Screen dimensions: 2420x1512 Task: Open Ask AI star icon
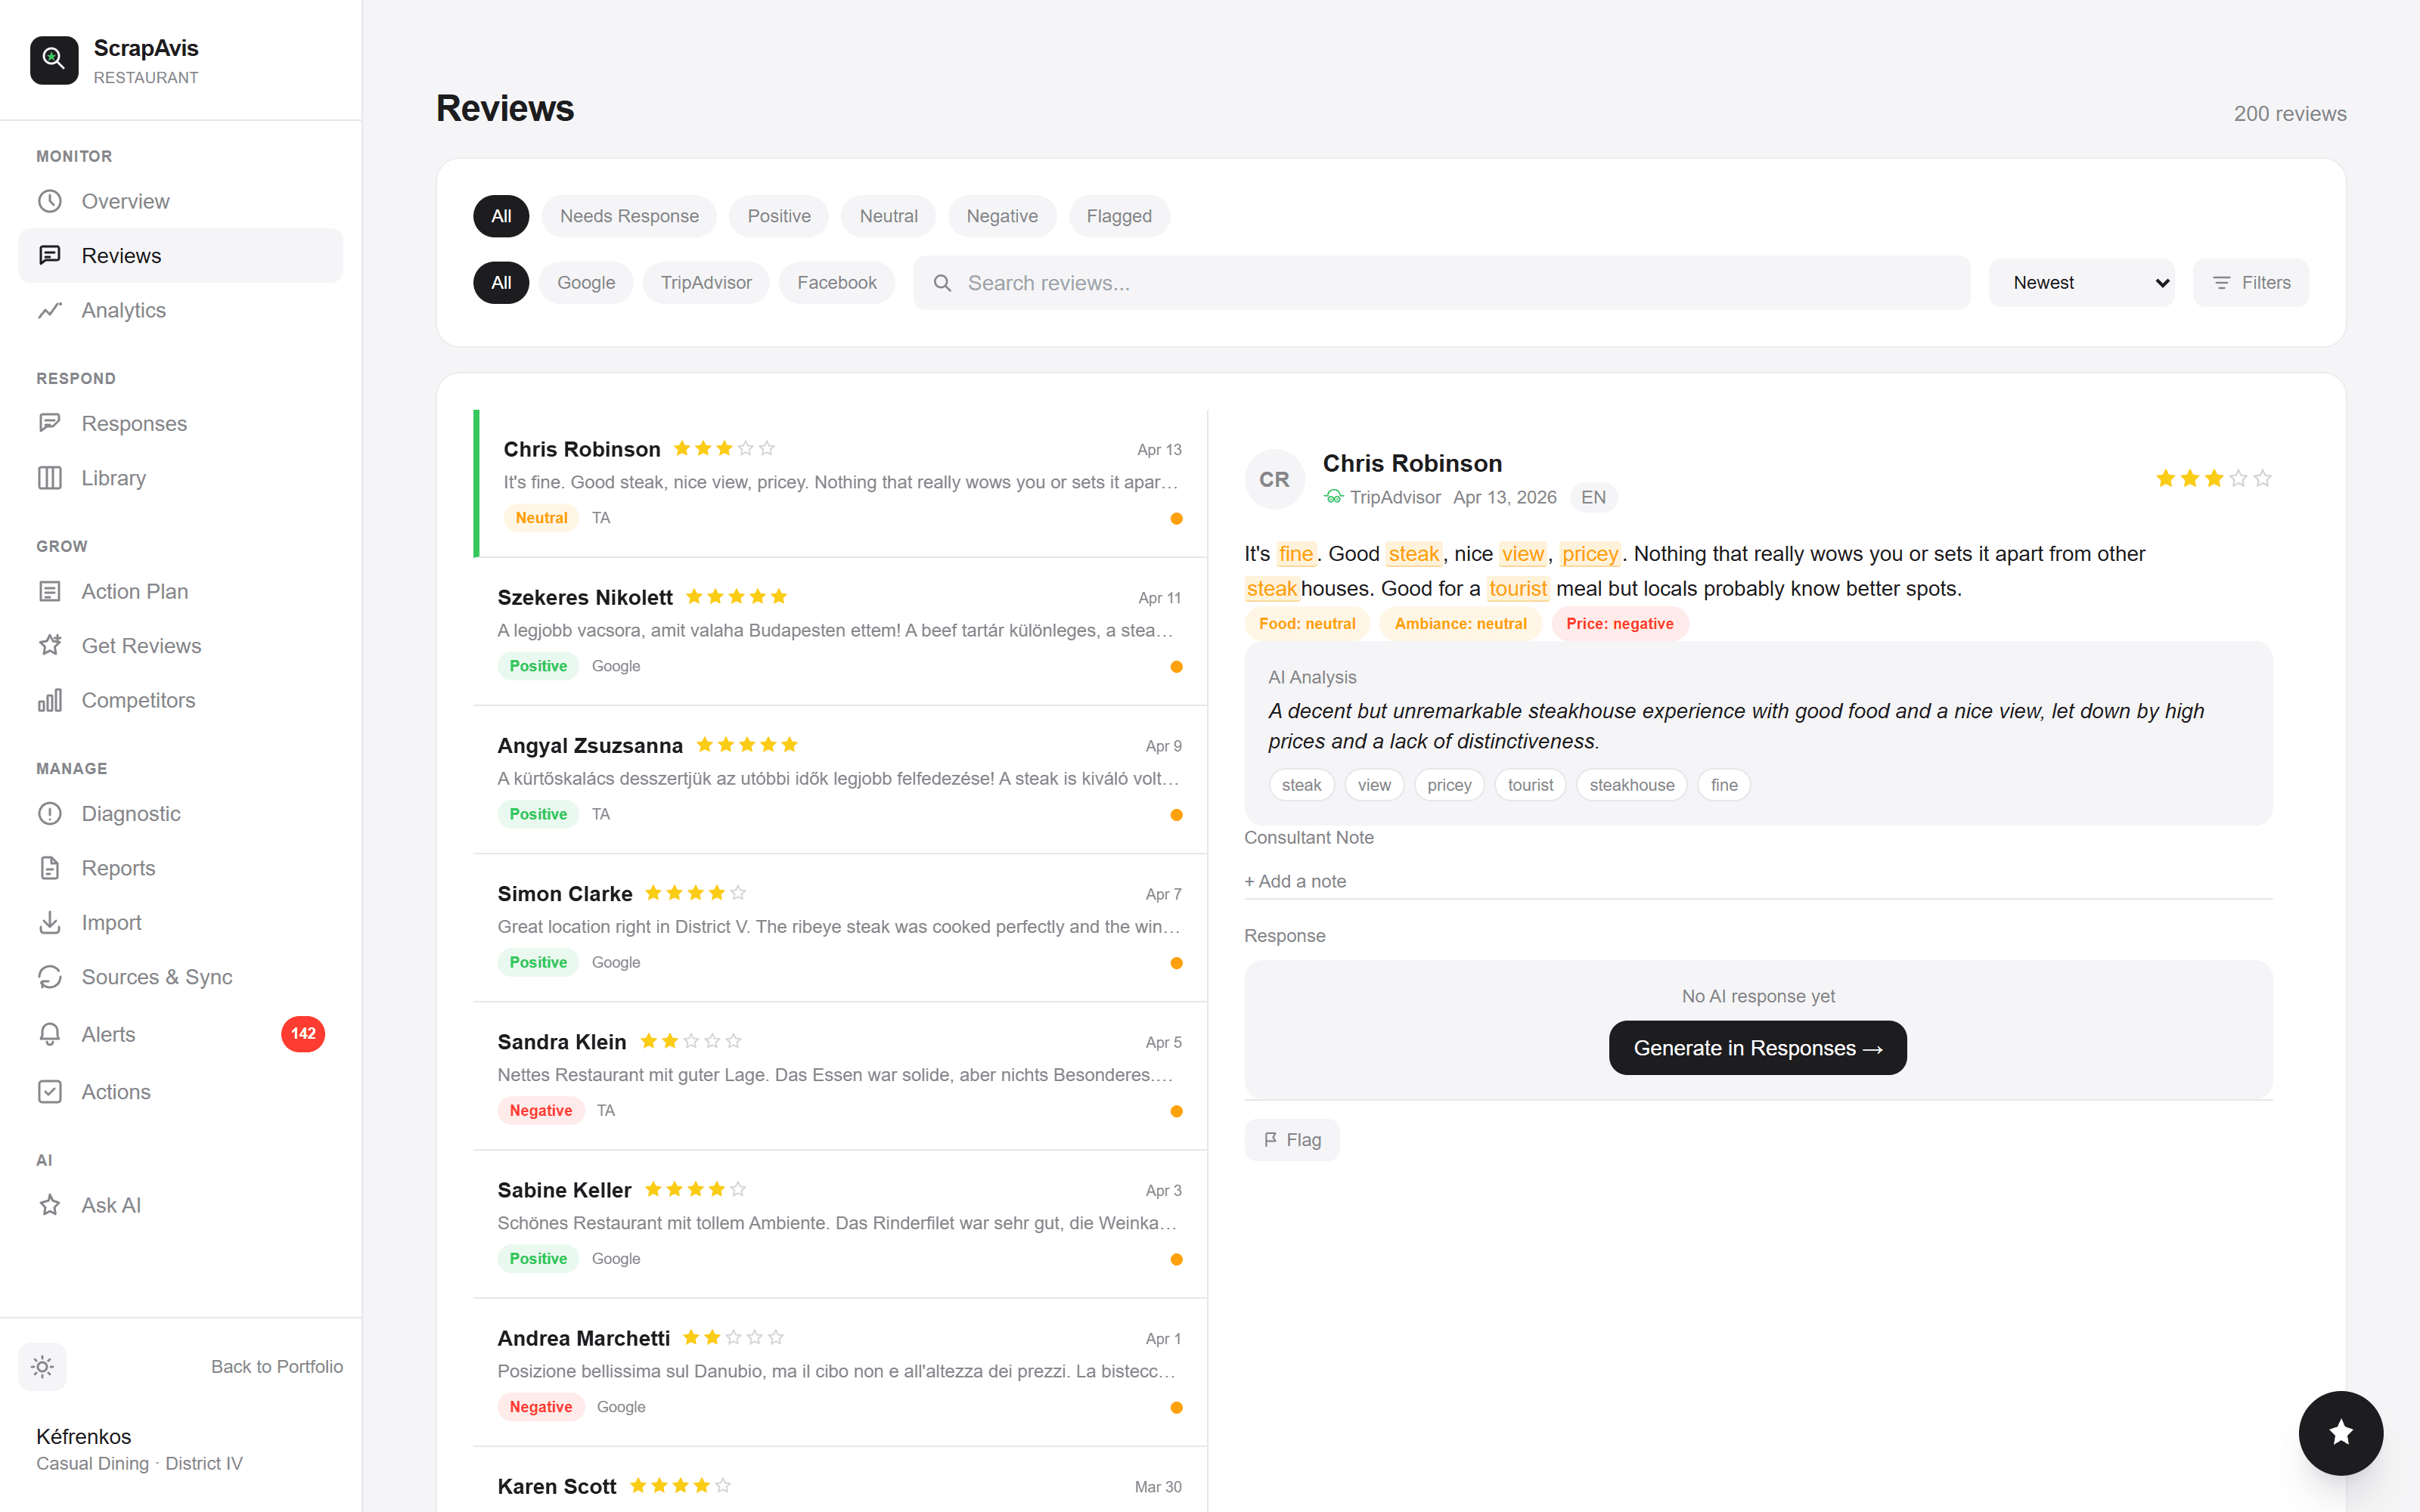point(50,1205)
